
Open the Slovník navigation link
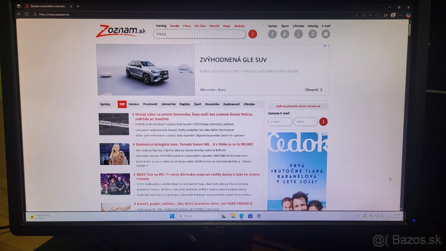coord(214,26)
